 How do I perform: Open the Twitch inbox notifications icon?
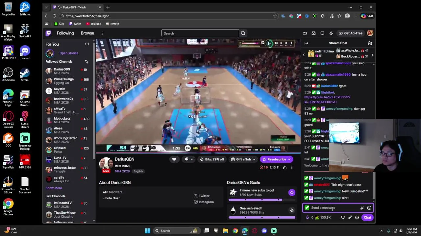tap(313, 33)
